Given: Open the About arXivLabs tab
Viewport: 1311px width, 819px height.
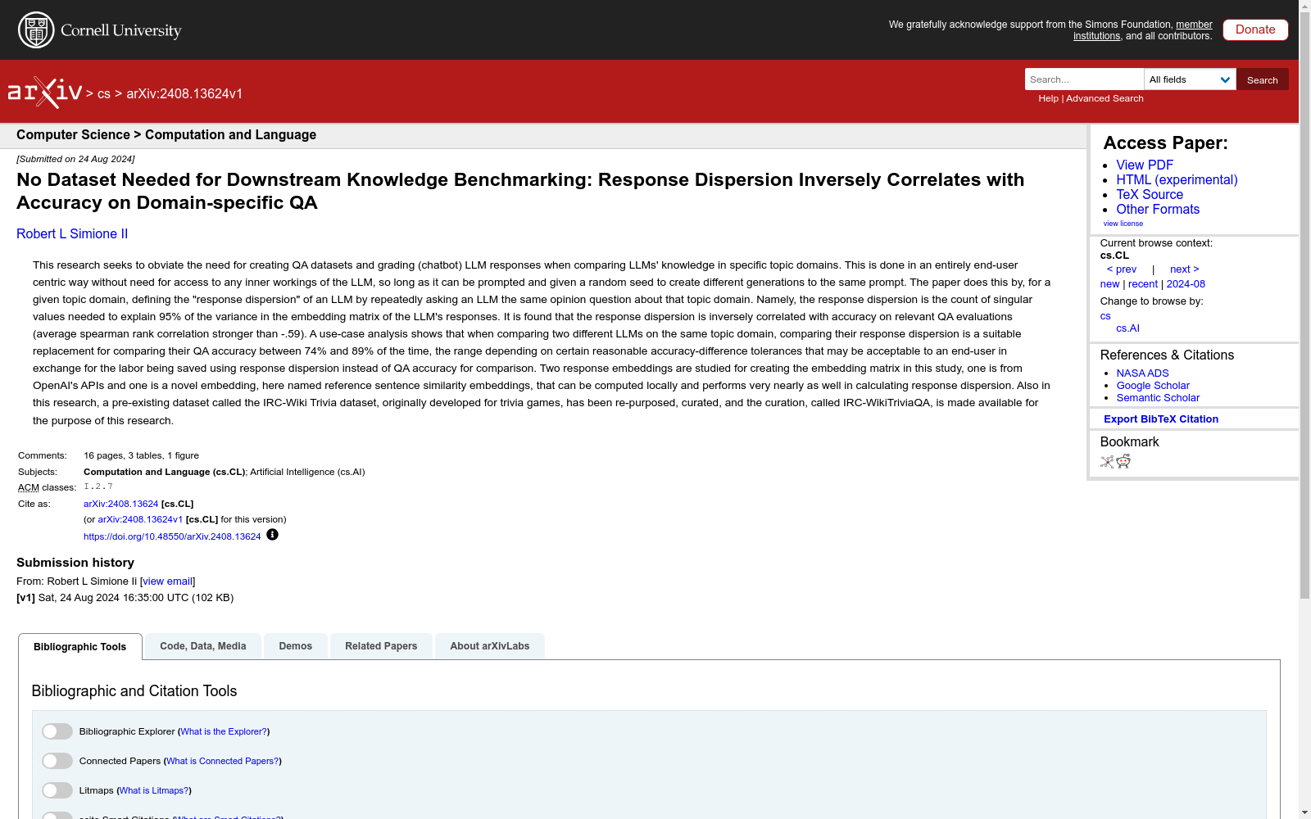Looking at the screenshot, I should click(490, 646).
